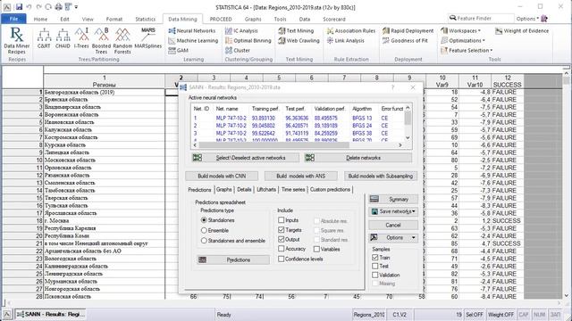Open the Time series tab in dialog
This screenshot has height=321, width=572.
pyautogui.click(x=293, y=190)
